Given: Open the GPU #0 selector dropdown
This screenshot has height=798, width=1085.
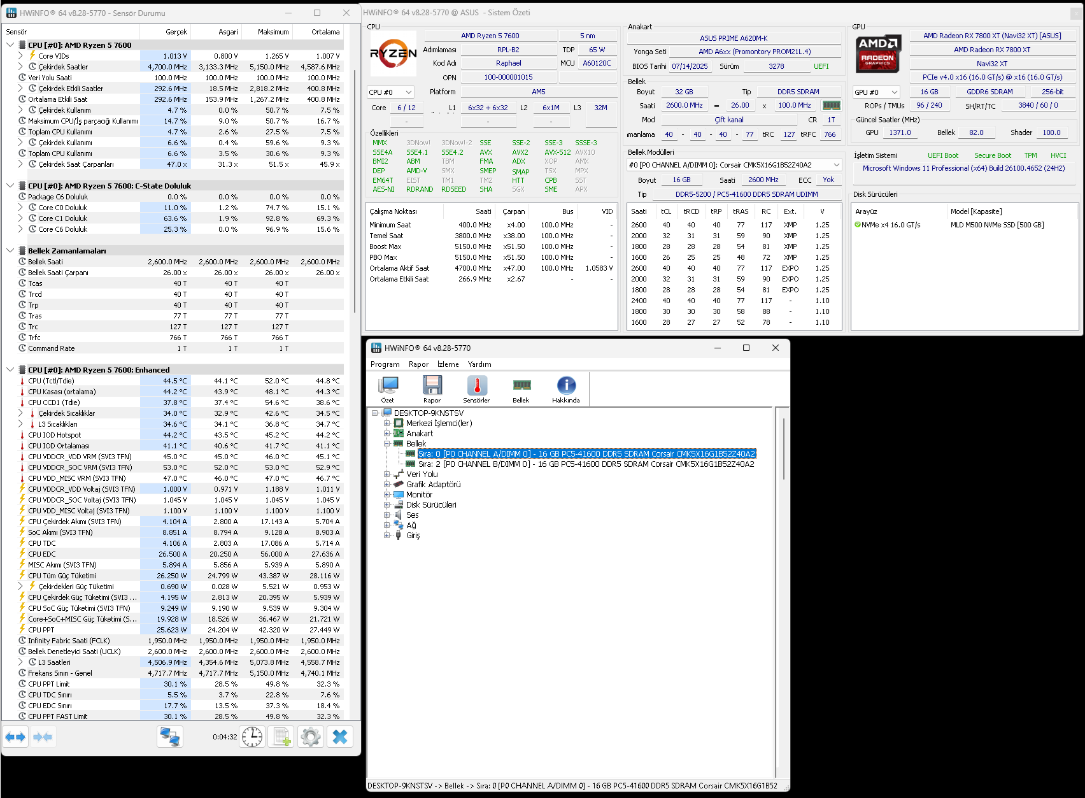Looking at the screenshot, I should tap(876, 92).
